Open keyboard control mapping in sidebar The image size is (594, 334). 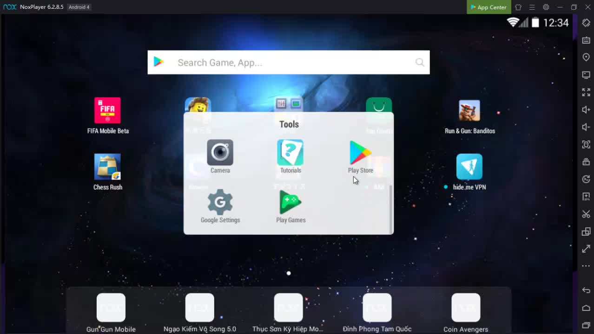(586, 40)
